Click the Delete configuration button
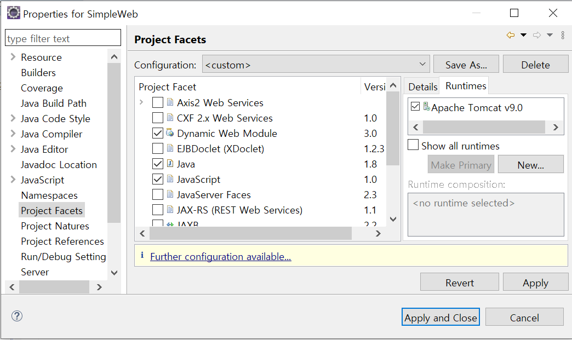This screenshot has height=340, width=572. click(535, 65)
